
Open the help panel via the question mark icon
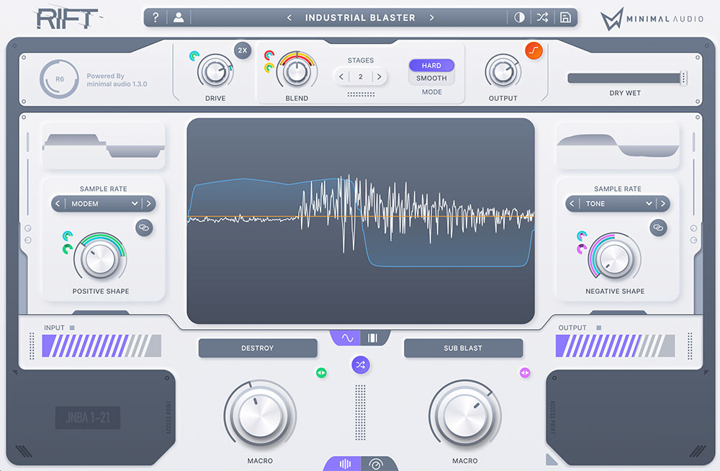click(x=156, y=17)
